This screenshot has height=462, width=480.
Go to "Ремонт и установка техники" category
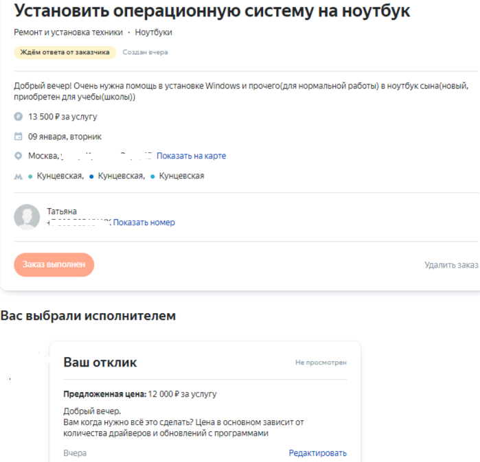[x=68, y=32]
